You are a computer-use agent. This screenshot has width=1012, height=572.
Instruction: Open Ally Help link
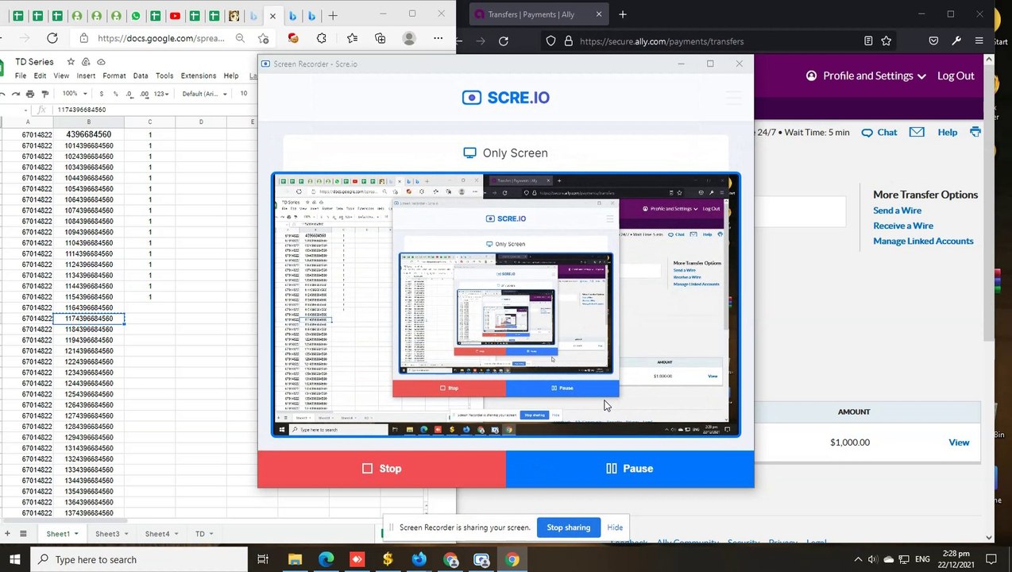pyautogui.click(x=947, y=132)
